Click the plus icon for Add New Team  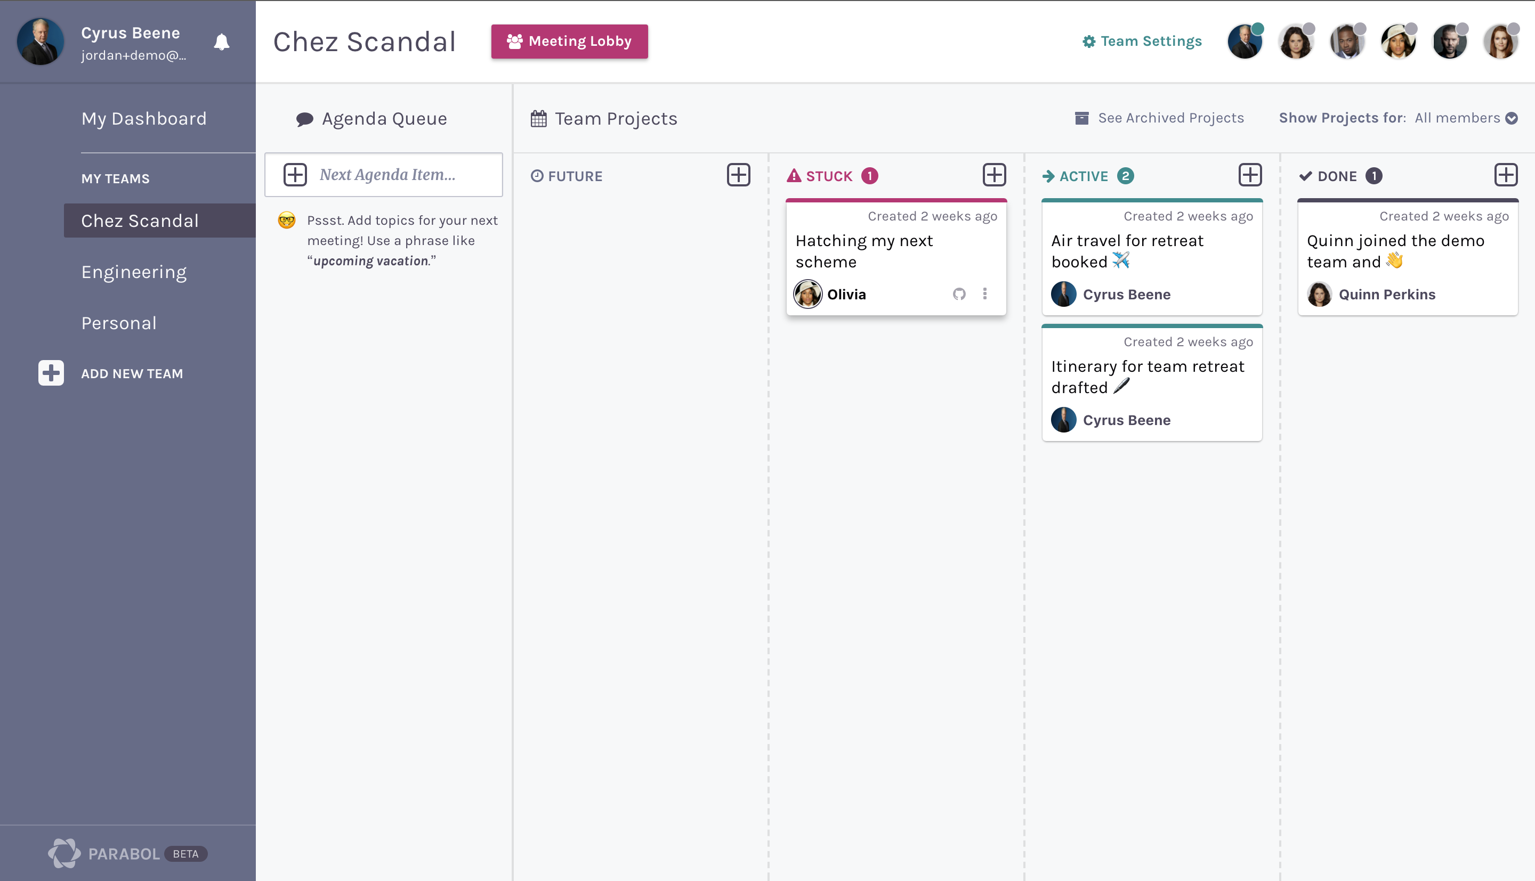coord(51,373)
